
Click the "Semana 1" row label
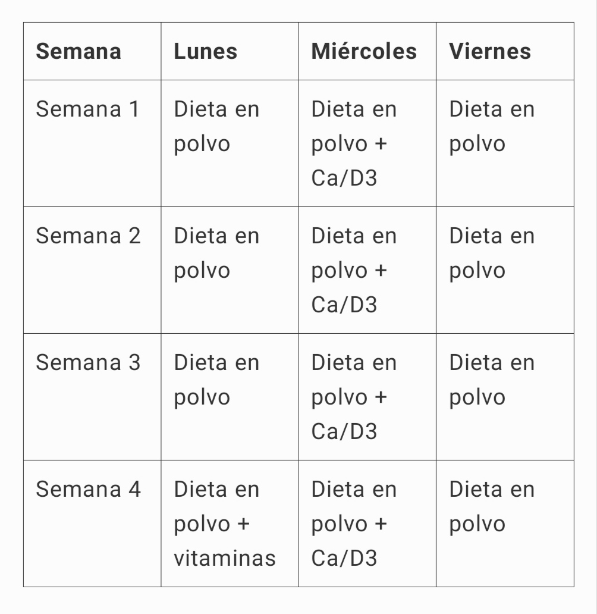[88, 109]
